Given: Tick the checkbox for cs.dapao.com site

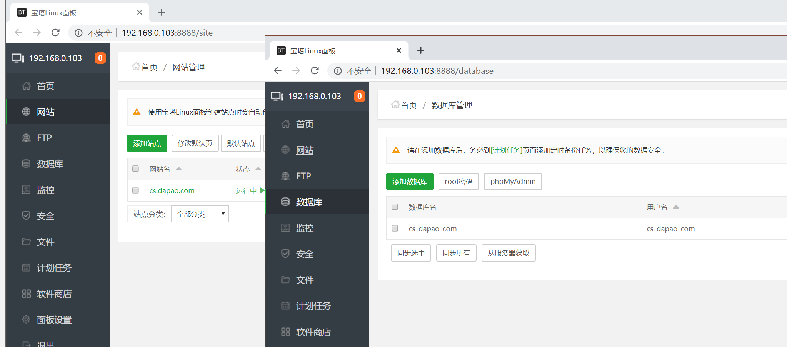Looking at the screenshot, I should [135, 190].
